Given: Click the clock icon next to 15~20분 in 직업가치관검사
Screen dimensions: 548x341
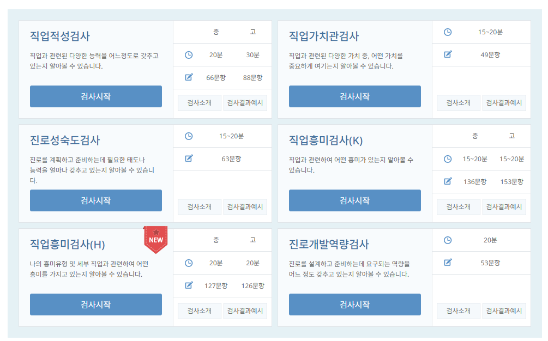Looking at the screenshot, I should click(x=447, y=32).
